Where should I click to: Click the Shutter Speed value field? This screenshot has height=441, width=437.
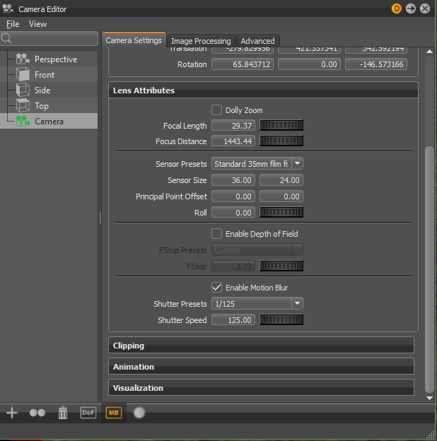click(x=233, y=319)
